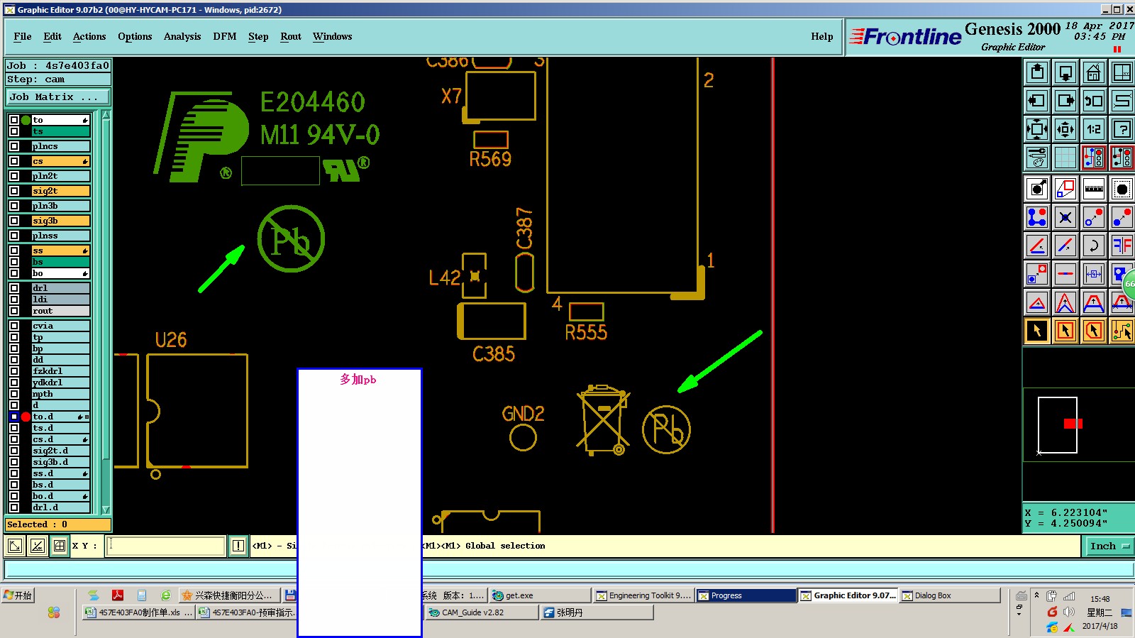
Task: Open the Edit menu
Action: (x=52, y=37)
